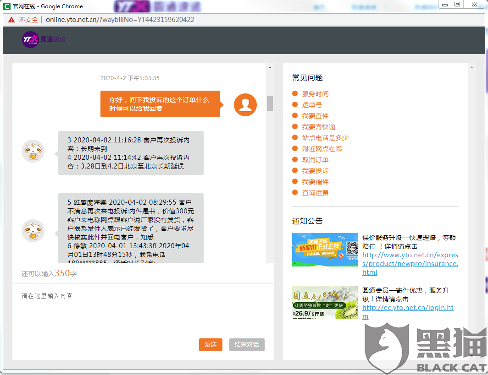This screenshot has height=375, width=488.
Task: Click the kiwi promotion banner image
Action: click(325, 302)
